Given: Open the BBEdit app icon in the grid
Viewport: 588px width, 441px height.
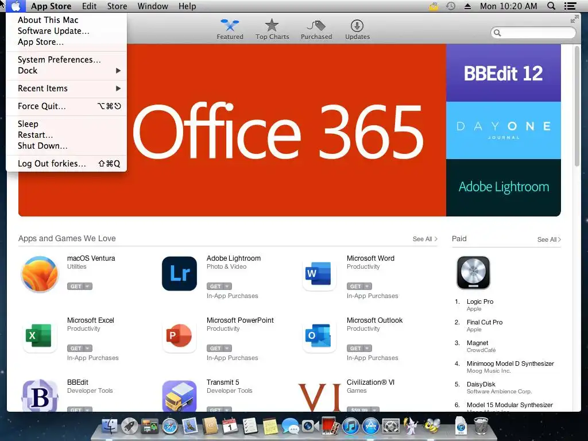Looking at the screenshot, I should (x=40, y=396).
